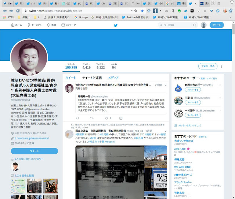The image size is (235, 199).
Task: Open the アプリ apps grid shortcut
Action: click(x=8, y=17)
